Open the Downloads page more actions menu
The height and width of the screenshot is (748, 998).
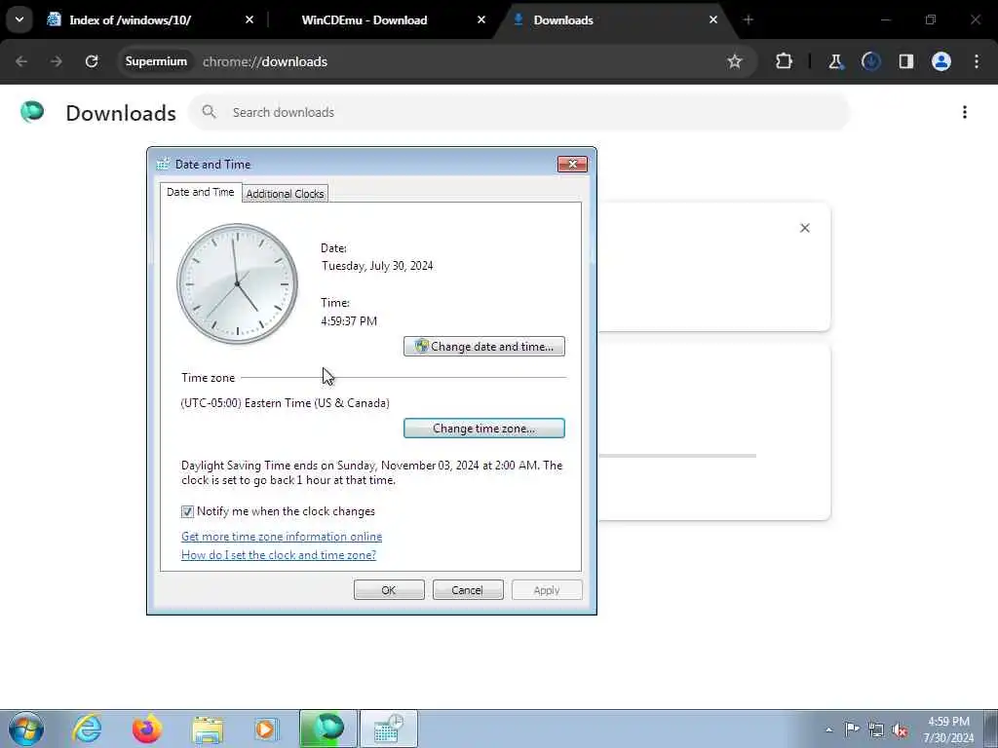tap(964, 112)
